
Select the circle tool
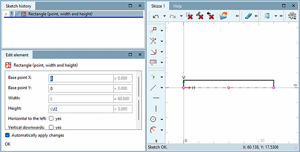pos(153,119)
